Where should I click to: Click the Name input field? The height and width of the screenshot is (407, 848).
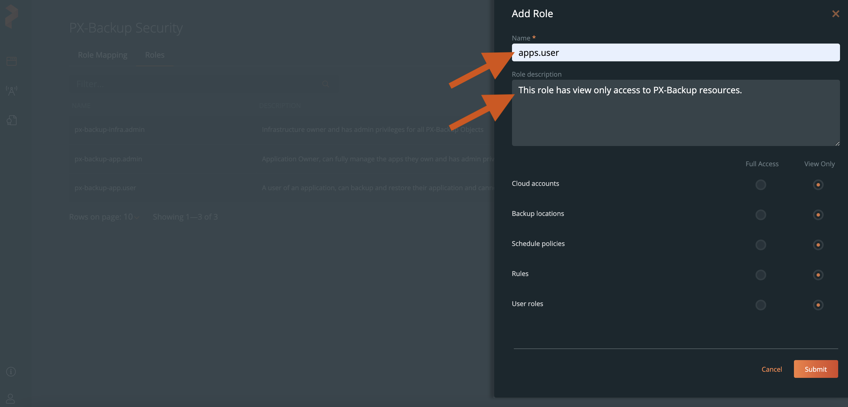point(675,53)
